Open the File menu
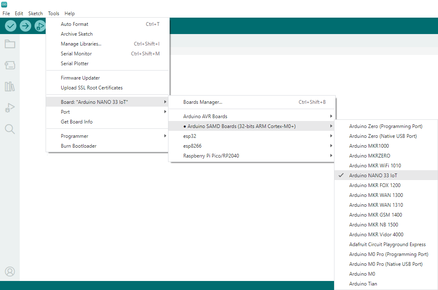This screenshot has height=290, width=438. 6,14
